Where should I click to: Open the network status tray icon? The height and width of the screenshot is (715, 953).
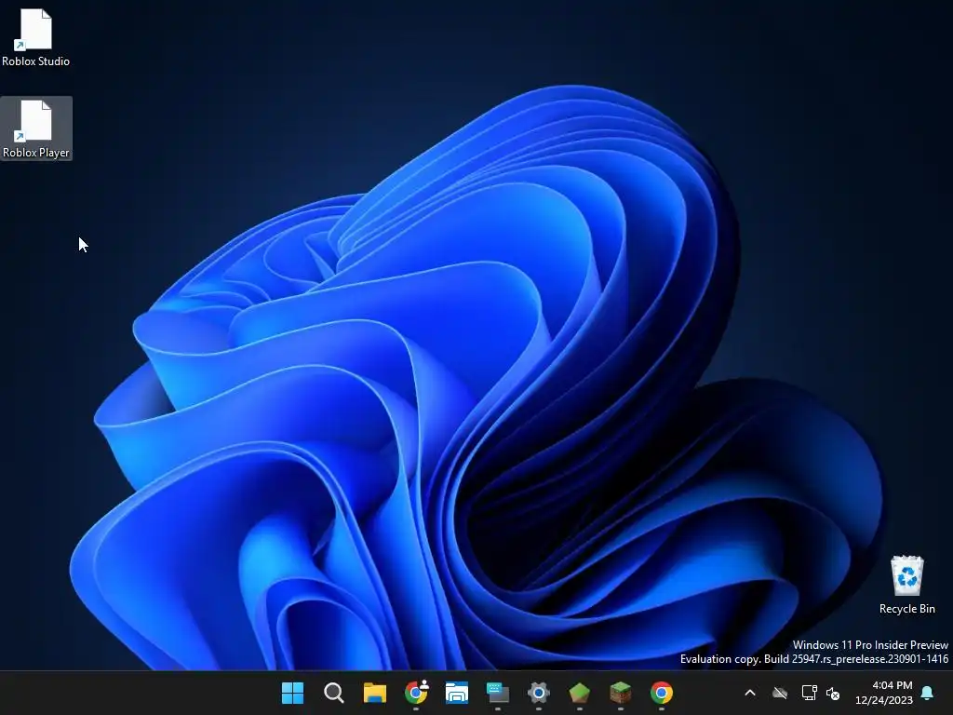click(809, 693)
